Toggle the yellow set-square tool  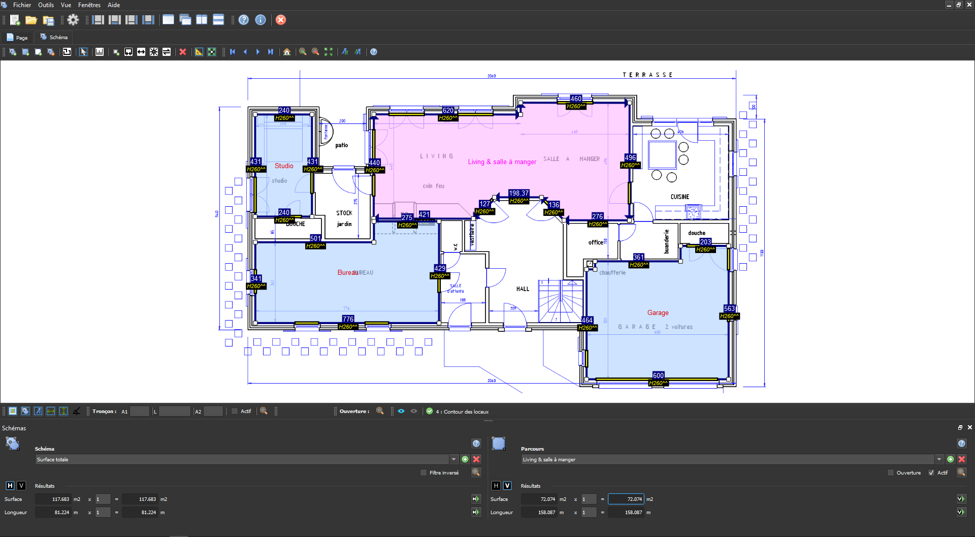(x=199, y=52)
